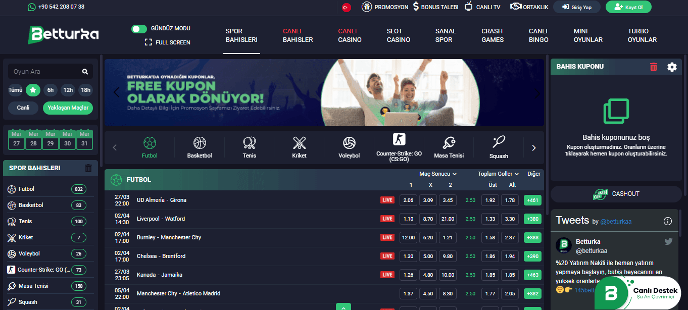The width and height of the screenshot is (688, 310).
Task: Click the Giriş Yap button
Action: (576, 7)
